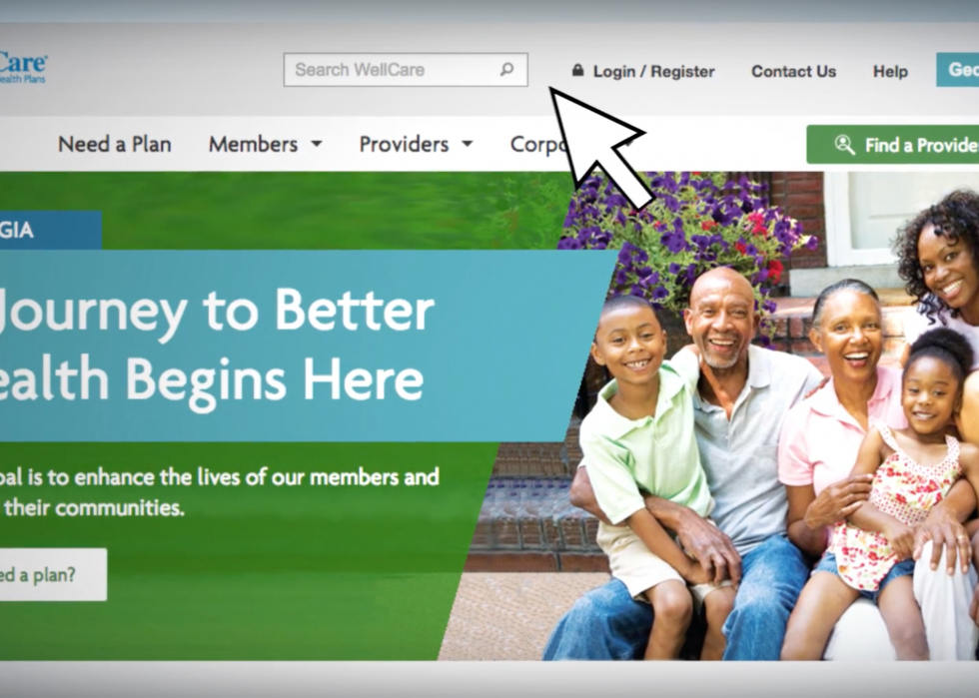This screenshot has height=698, width=979.
Task: Click the Providers dropdown arrow
Action: coord(468,144)
